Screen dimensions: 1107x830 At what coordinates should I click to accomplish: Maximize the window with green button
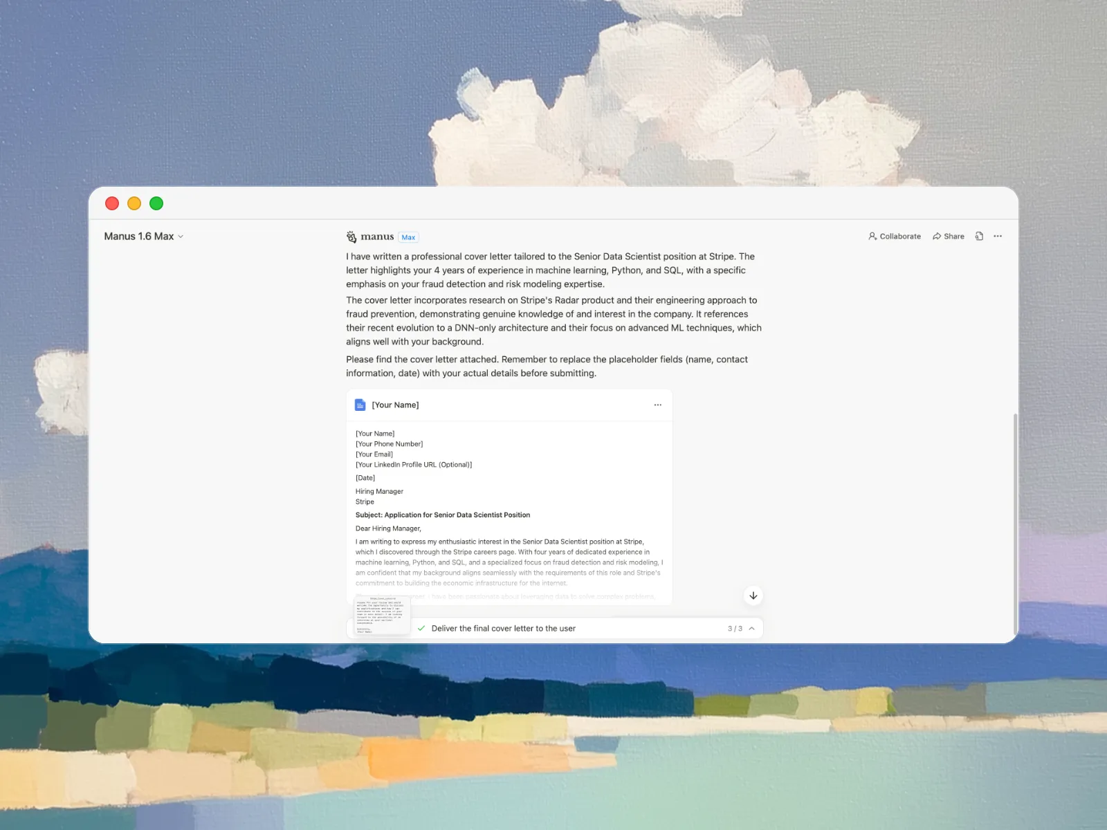tap(156, 203)
